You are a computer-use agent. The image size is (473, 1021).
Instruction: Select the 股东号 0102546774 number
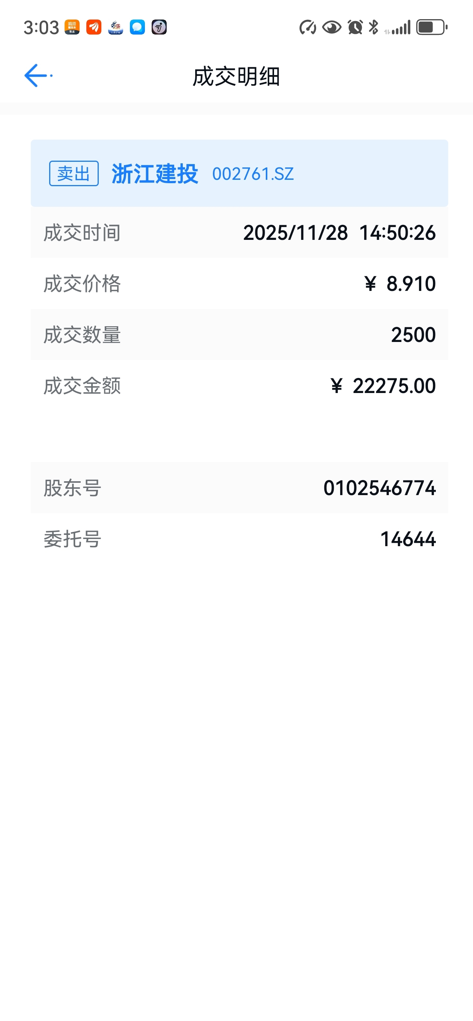pos(380,488)
